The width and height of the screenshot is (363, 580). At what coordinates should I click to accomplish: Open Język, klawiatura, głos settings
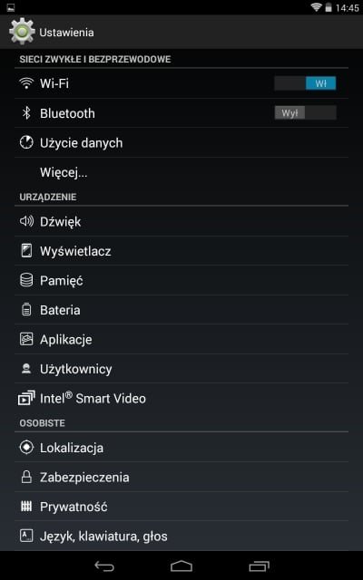tap(181, 536)
